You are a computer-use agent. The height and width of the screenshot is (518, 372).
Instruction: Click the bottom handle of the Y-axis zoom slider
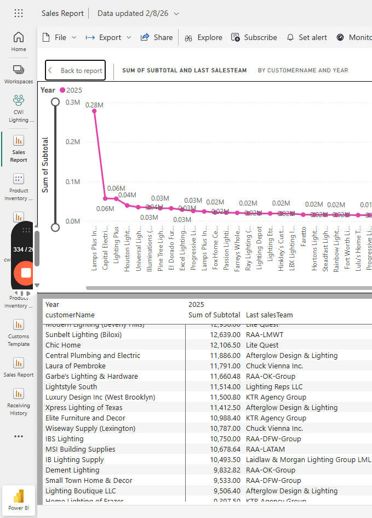[x=55, y=227]
